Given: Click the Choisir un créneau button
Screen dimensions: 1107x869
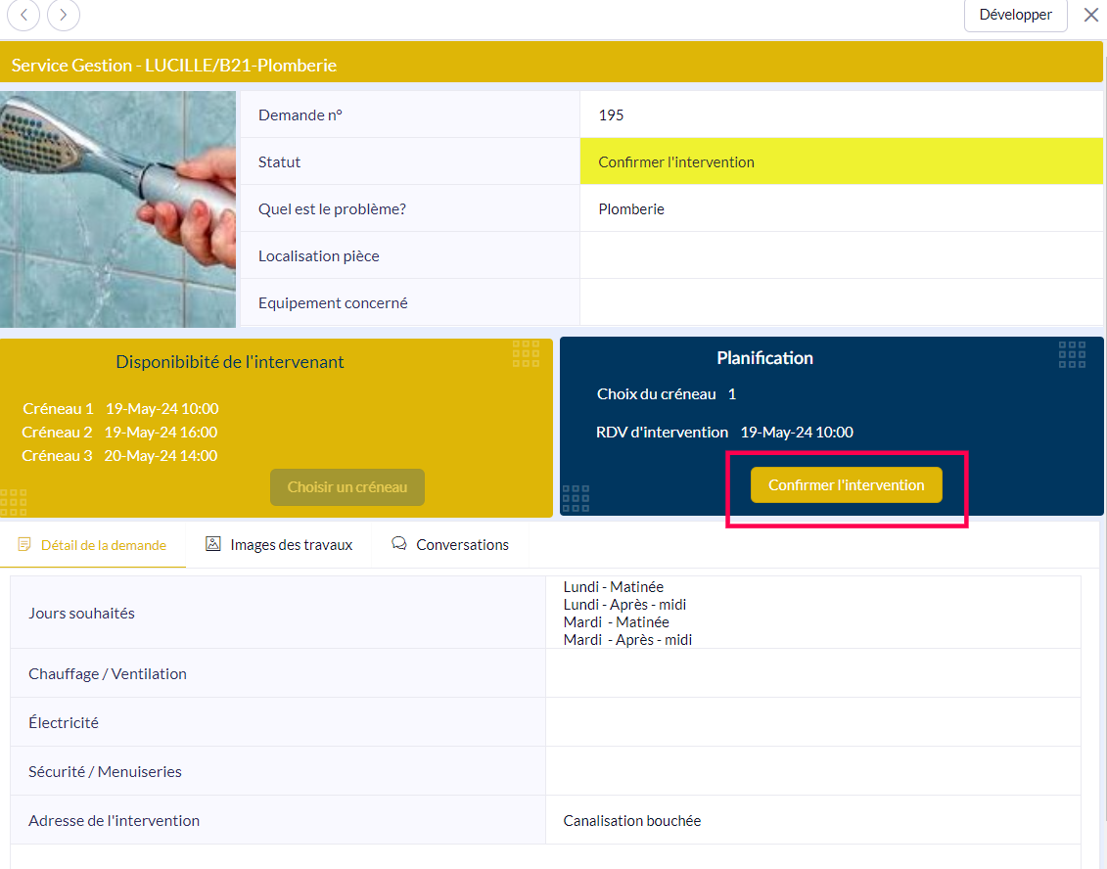Looking at the screenshot, I should click(347, 487).
